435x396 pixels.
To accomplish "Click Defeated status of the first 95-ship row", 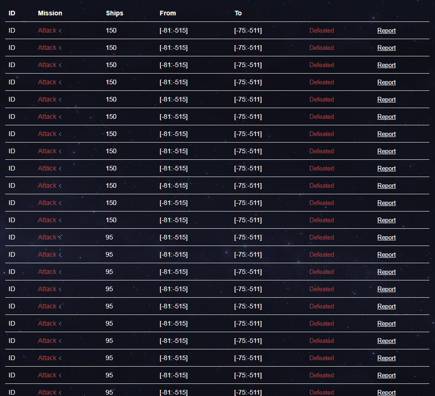I will point(321,238).
